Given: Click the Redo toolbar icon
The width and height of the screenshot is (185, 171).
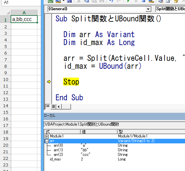Looking at the screenshot, I should click(x=119, y=1).
